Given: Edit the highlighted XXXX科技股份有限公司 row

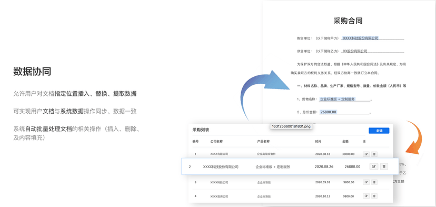Looking at the screenshot, I should [x=374, y=166].
